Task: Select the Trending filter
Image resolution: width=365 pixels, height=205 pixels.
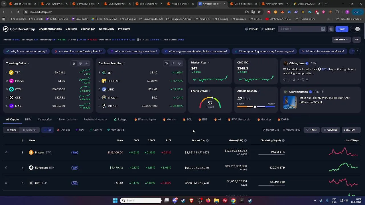Action: click(x=64, y=130)
